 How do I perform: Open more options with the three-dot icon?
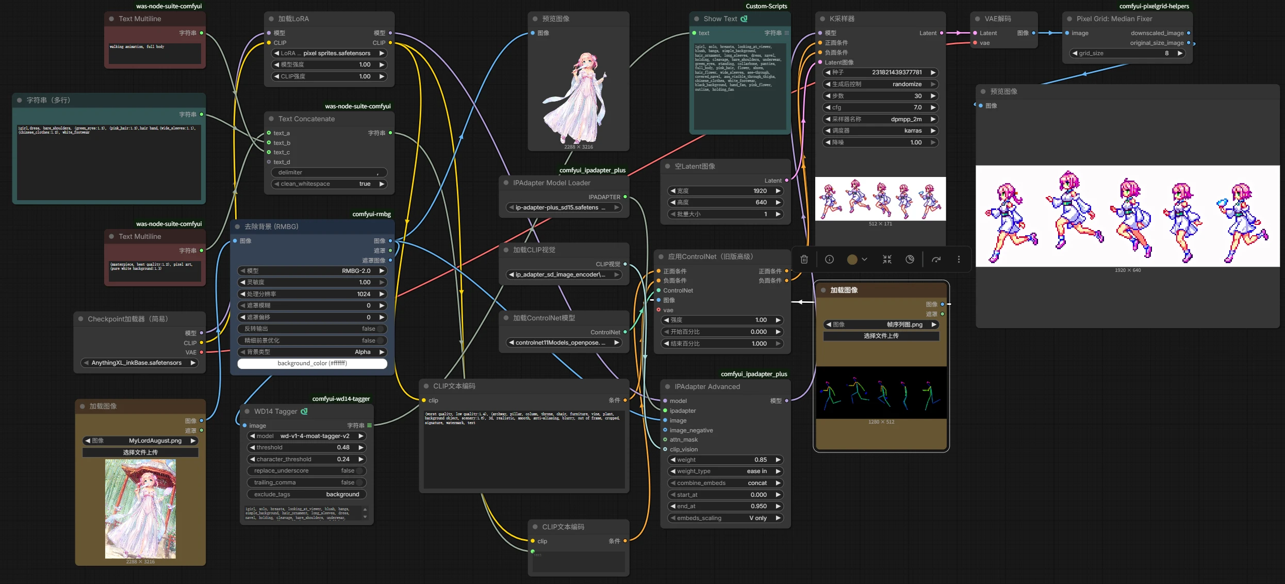tap(959, 259)
